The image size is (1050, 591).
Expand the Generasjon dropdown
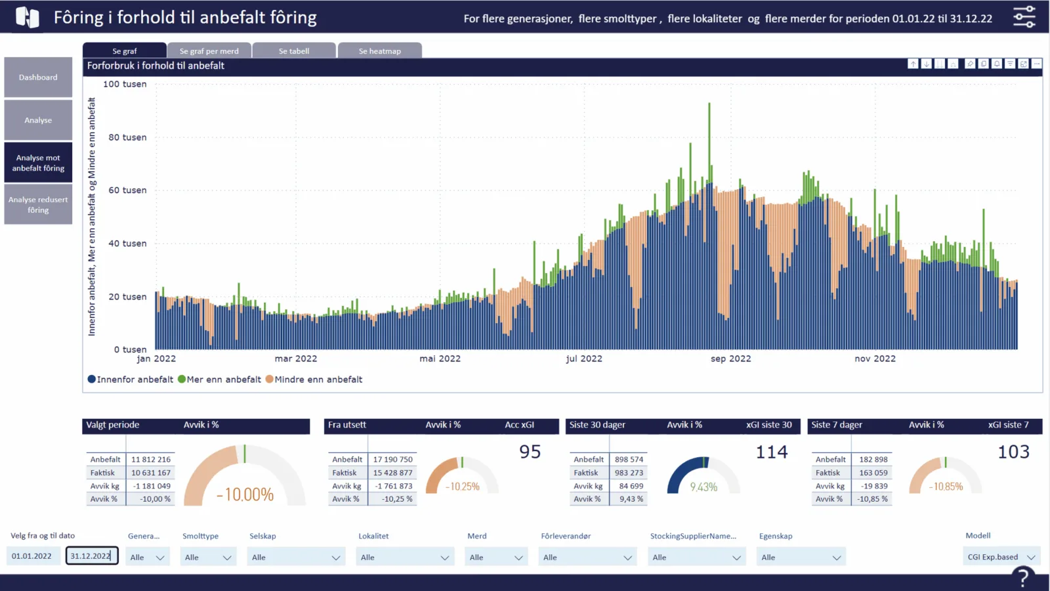[148, 558]
